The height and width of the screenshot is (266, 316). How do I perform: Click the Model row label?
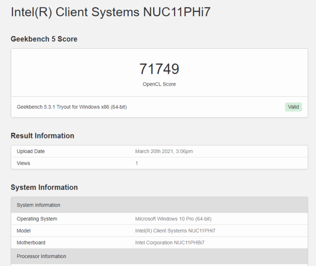[24, 231]
